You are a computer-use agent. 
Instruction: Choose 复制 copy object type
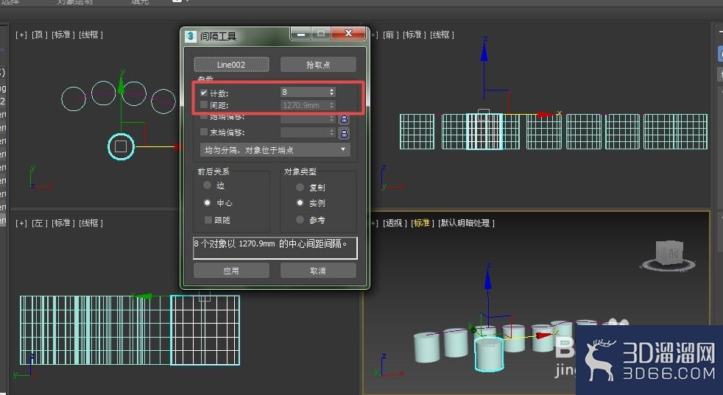[x=300, y=187]
